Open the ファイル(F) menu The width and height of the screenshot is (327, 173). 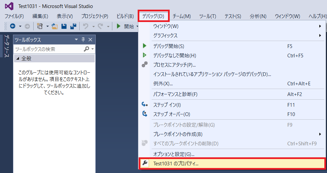pos(14,16)
